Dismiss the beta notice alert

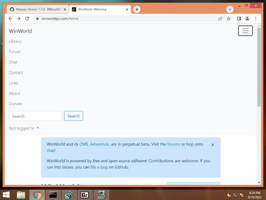pos(212,145)
